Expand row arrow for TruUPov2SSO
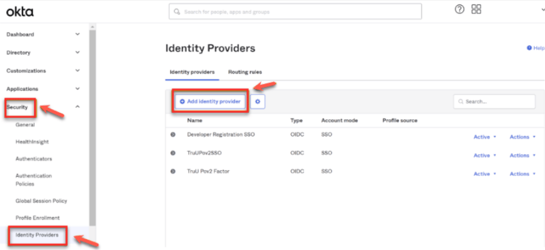 click(173, 153)
